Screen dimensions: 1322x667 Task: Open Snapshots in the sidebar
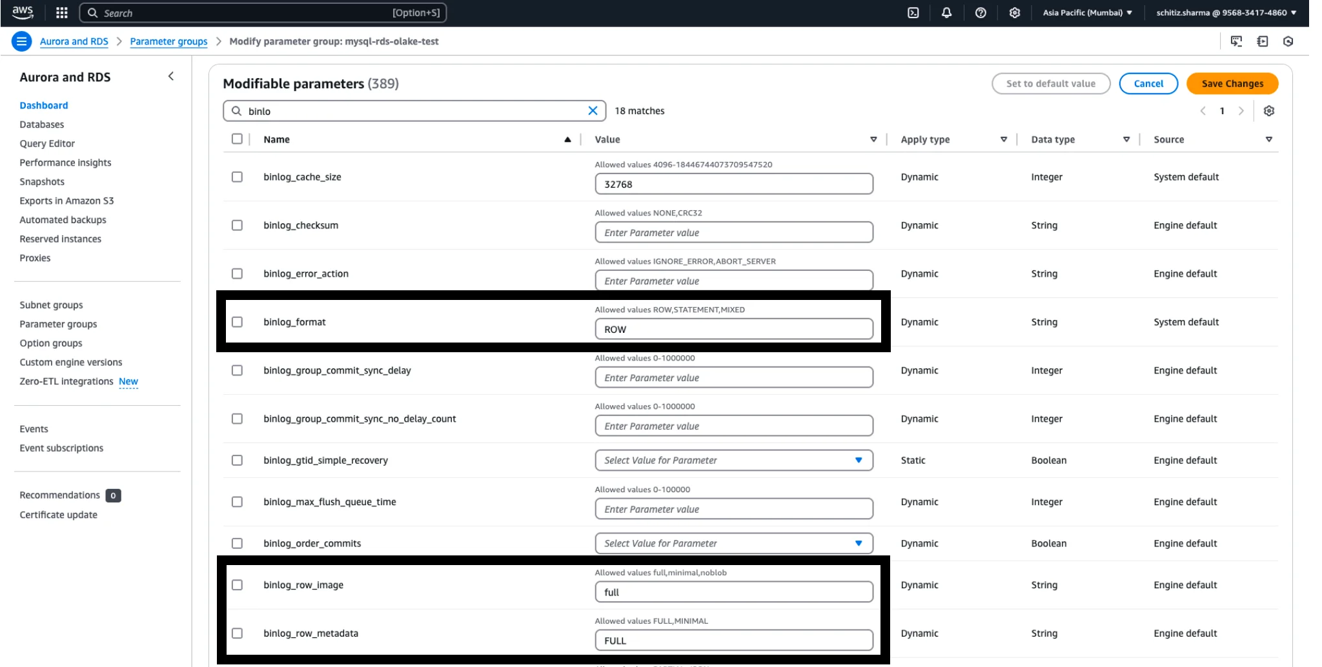pos(42,182)
